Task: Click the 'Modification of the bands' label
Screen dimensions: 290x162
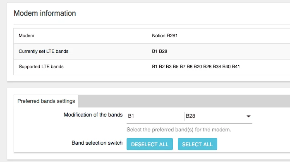Action: pos(93,115)
